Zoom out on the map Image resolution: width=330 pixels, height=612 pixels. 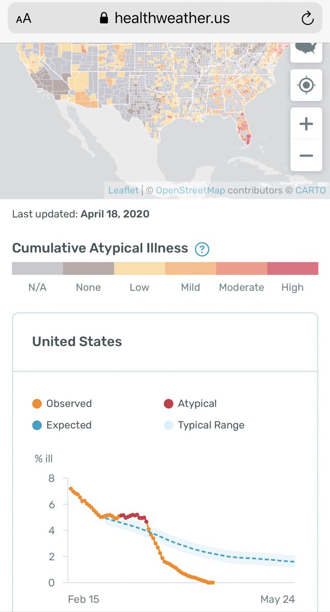click(306, 155)
